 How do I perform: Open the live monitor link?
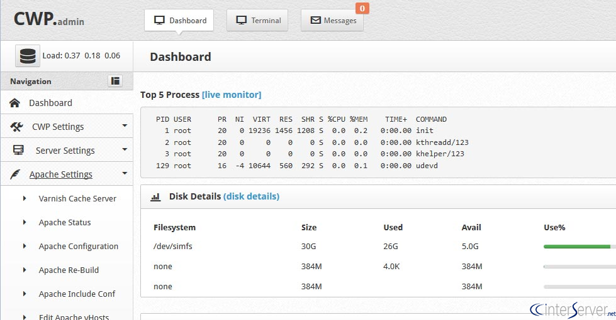point(232,95)
